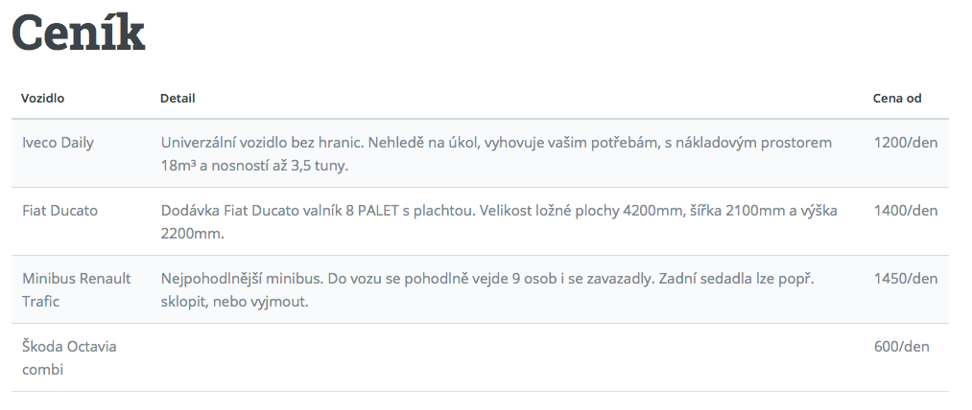Click 'sklopit, nebo vyjmout.' text

234,303
